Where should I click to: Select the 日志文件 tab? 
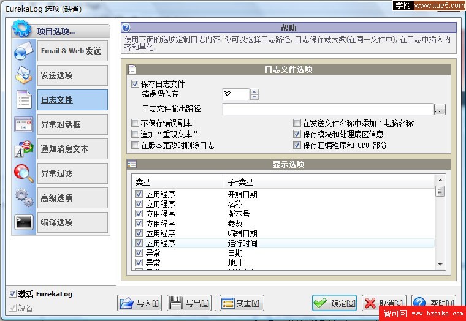click(x=72, y=100)
